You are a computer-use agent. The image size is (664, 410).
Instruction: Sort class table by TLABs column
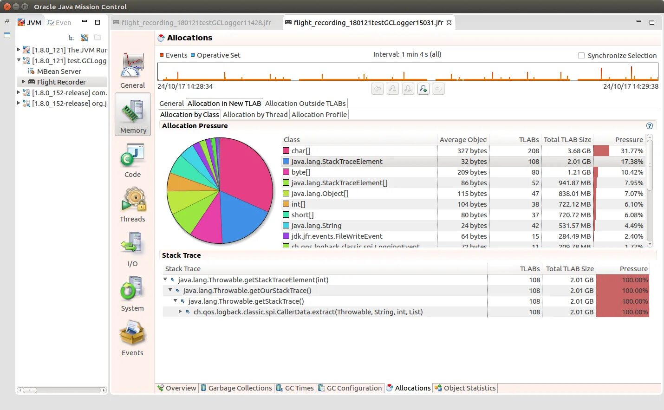point(515,139)
